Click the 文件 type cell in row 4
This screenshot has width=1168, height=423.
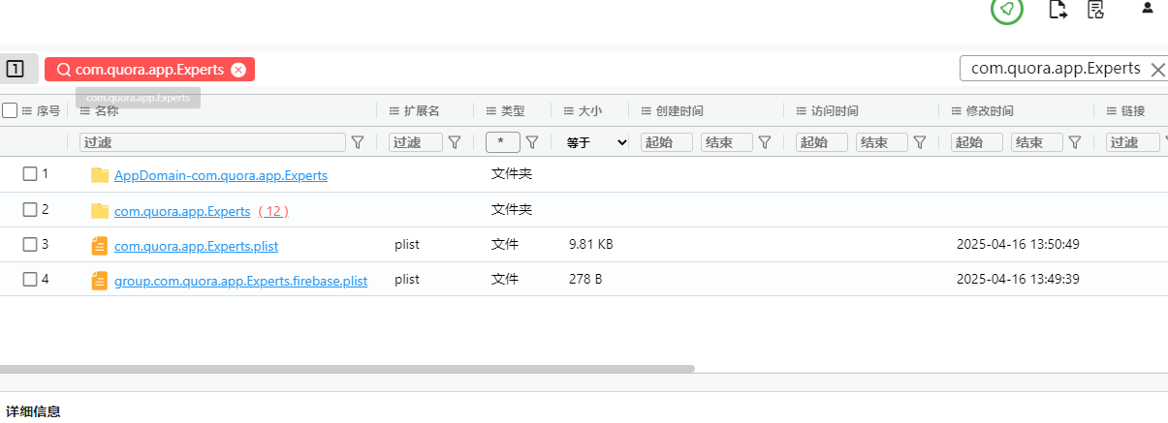pyautogui.click(x=505, y=279)
